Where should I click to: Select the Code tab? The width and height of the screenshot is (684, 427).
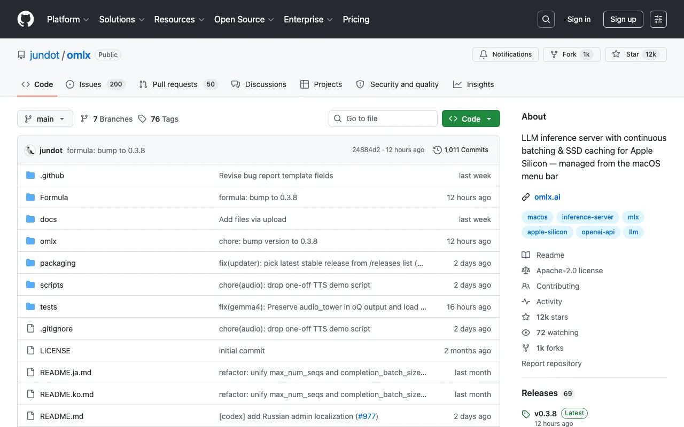tap(37, 84)
